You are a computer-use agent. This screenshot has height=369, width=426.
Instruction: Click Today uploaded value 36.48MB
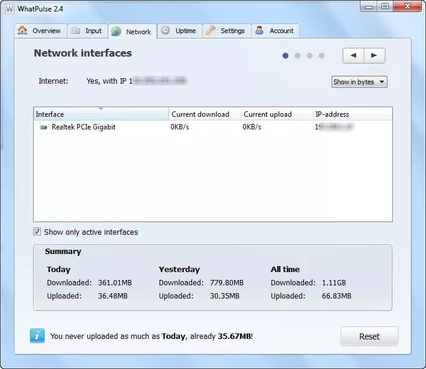[x=113, y=296]
